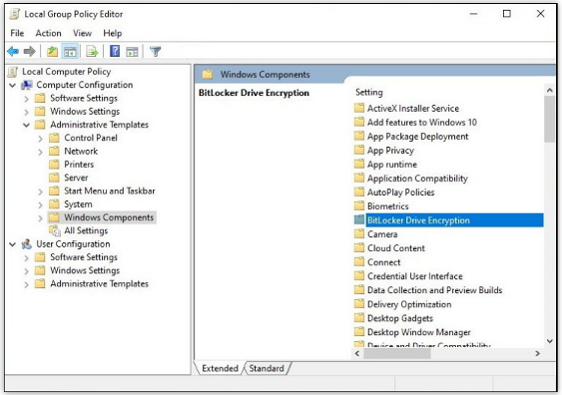Image resolution: width=562 pixels, height=395 pixels.
Task: Click the Camera folder icon
Action: pos(359,233)
